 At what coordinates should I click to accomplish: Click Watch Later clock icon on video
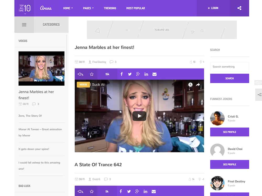[x=190, y=85]
